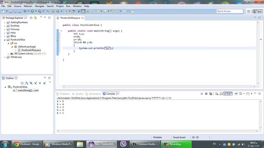Image resolution: width=264 pixels, height=148 pixels.
Task: Click the Back navigation arrow icon
Action: click(x=117, y=11)
